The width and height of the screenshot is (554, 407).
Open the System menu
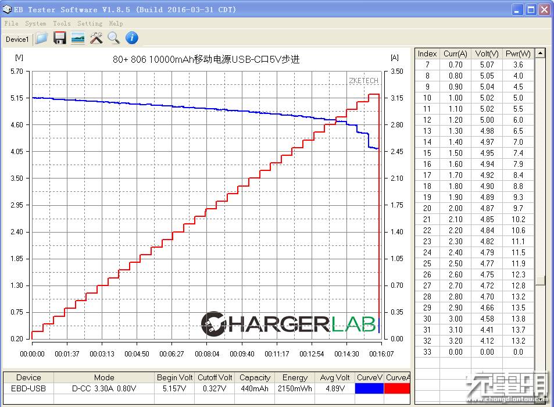[35, 24]
